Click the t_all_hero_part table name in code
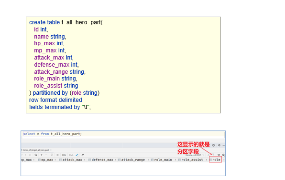The height and width of the screenshot is (180, 285). (81, 22)
